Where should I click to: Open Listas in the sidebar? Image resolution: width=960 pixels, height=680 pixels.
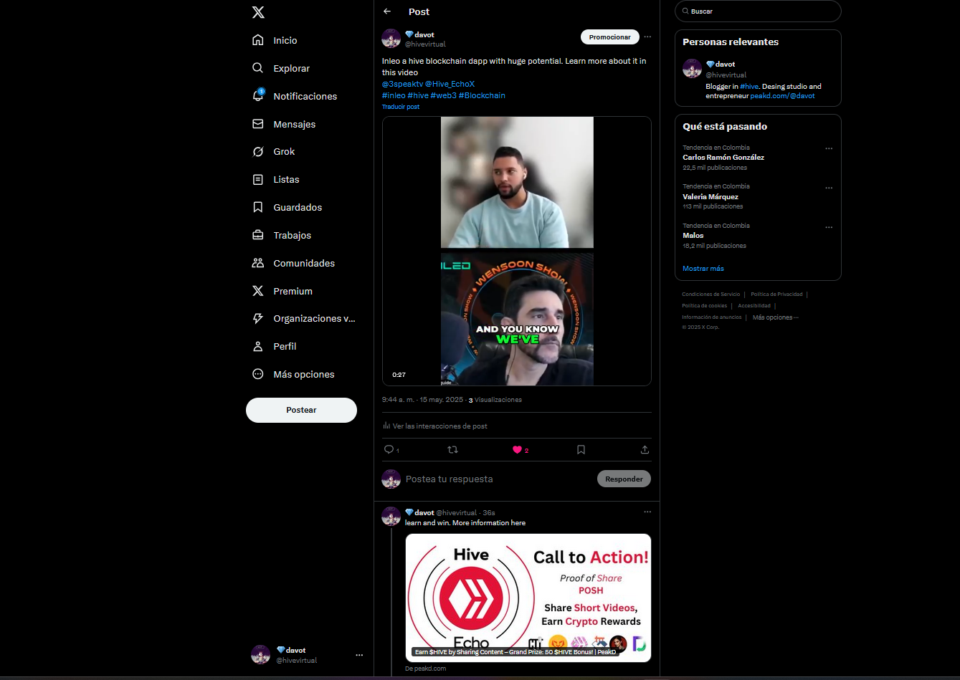276,179
